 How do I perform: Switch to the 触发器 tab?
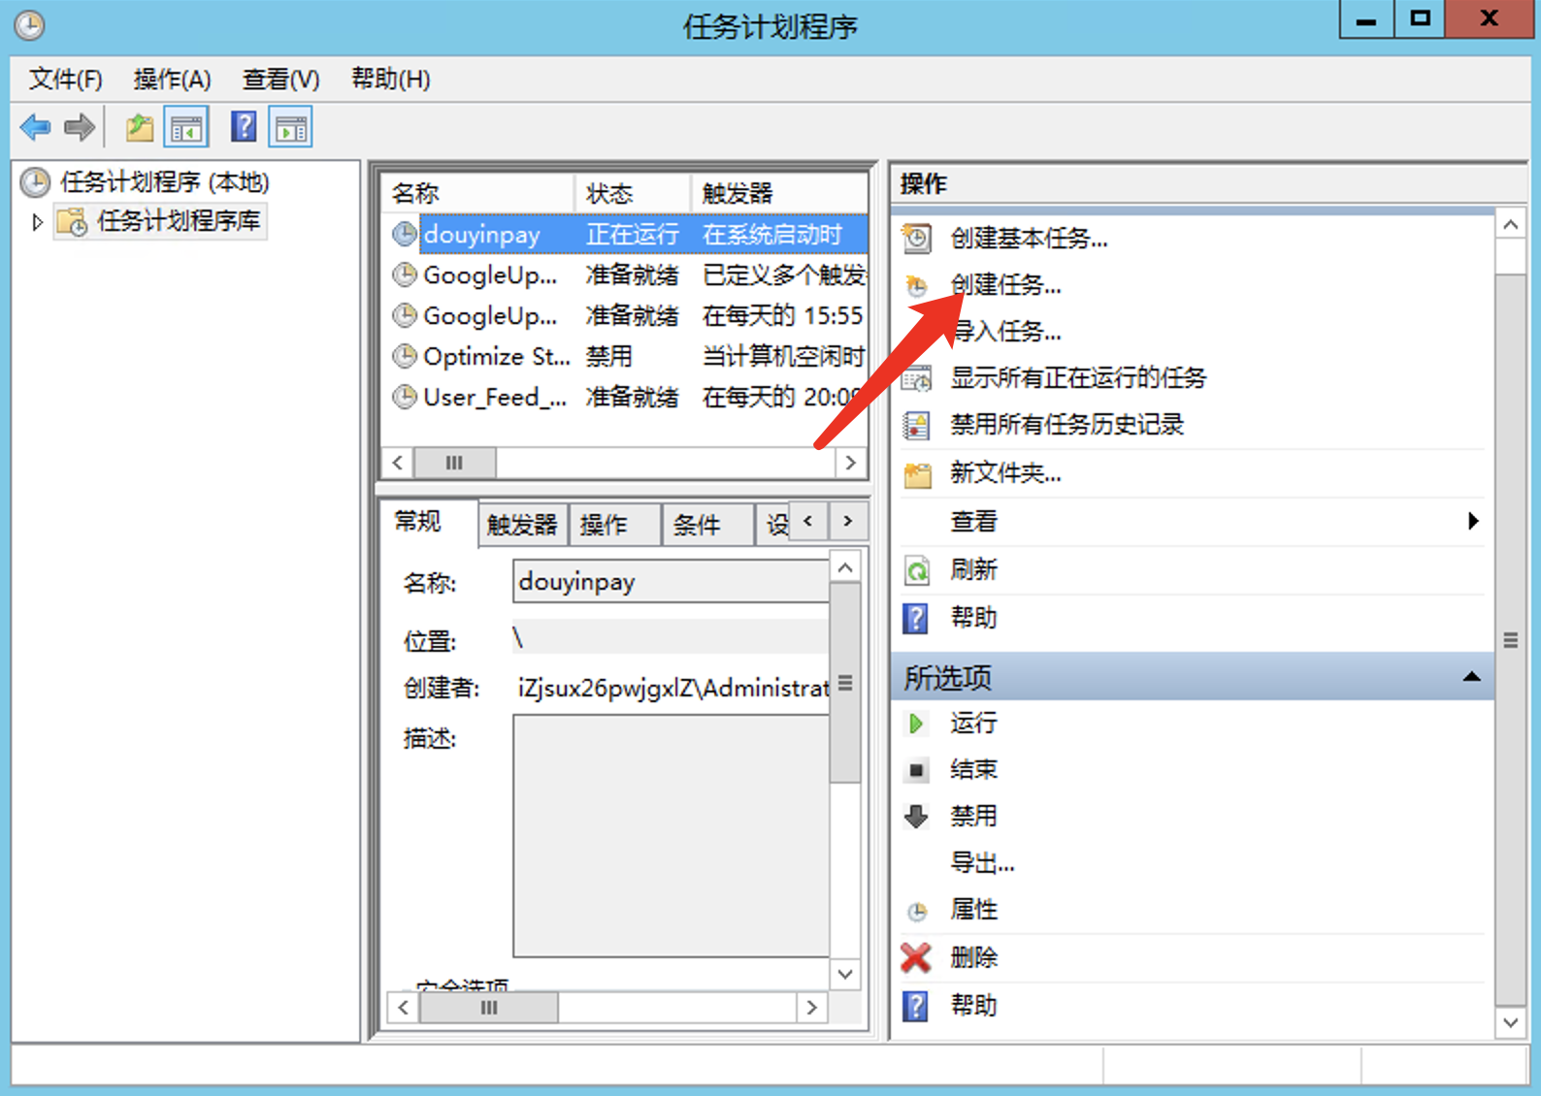pos(522,525)
